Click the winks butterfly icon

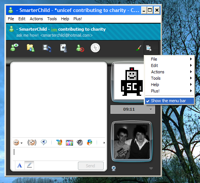click(x=59, y=142)
